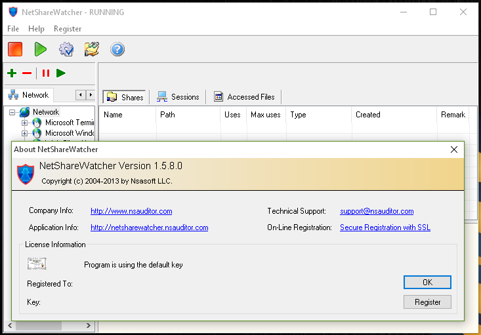Sort by the Name column header

click(x=127, y=115)
